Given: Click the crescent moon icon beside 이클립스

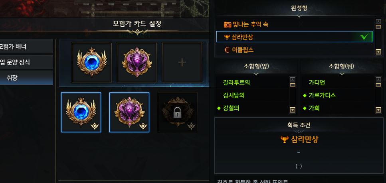Looking at the screenshot, I should (228, 50).
